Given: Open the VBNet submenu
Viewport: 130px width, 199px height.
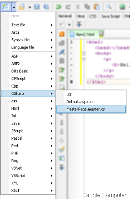Looking at the screenshot, I should pos(28,168).
